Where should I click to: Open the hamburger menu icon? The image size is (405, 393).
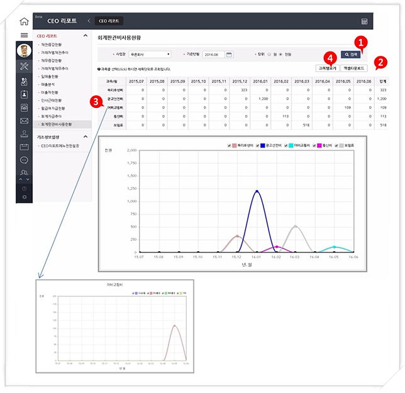tap(24, 36)
